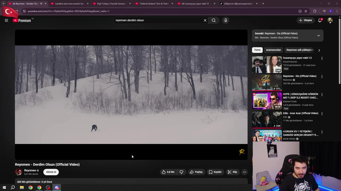Image resolution: width=341 pixels, height=191 pixels.
Task: Click the video player to pause
Action: pos(131,95)
